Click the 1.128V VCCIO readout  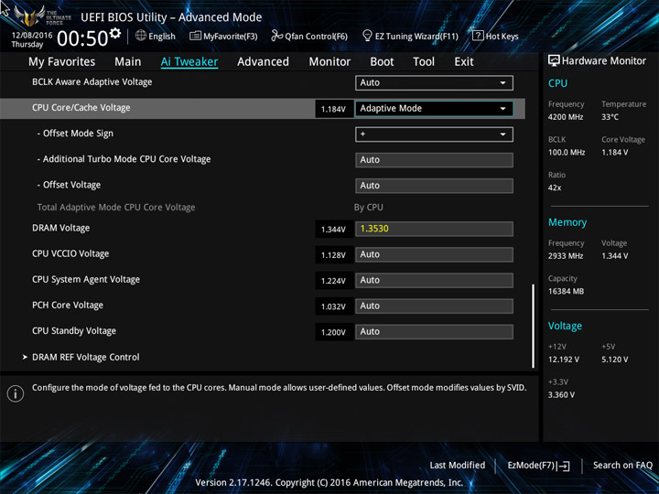[x=333, y=255]
